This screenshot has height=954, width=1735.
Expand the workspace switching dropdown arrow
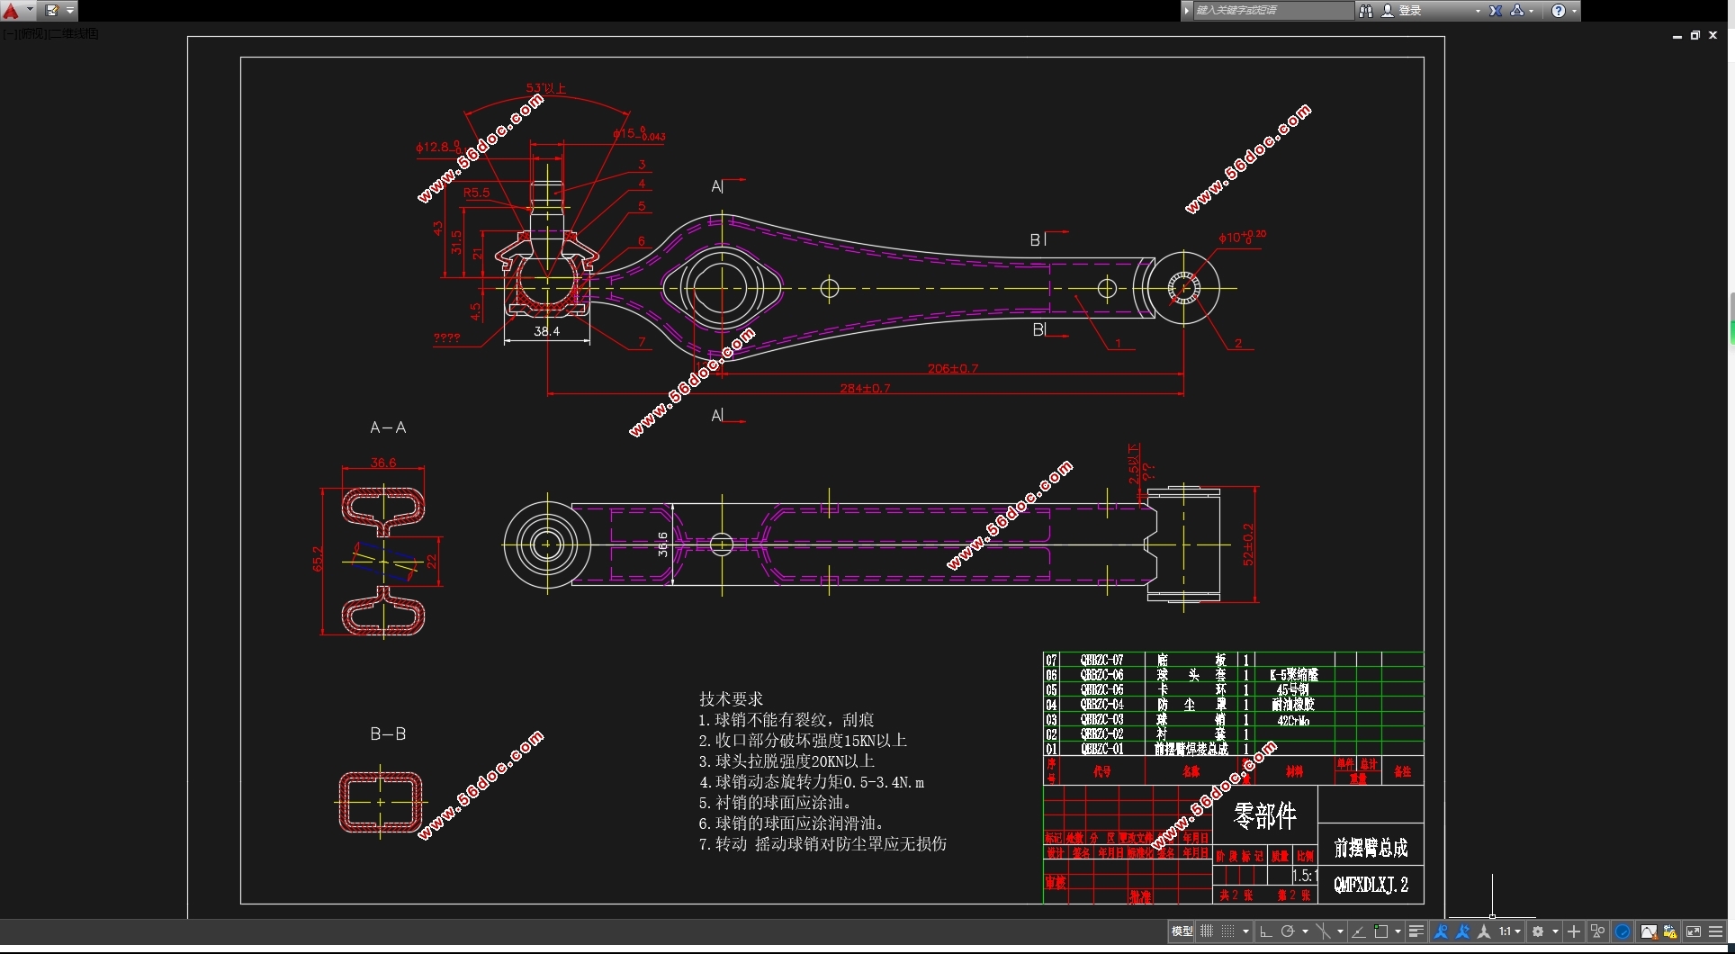(1555, 931)
